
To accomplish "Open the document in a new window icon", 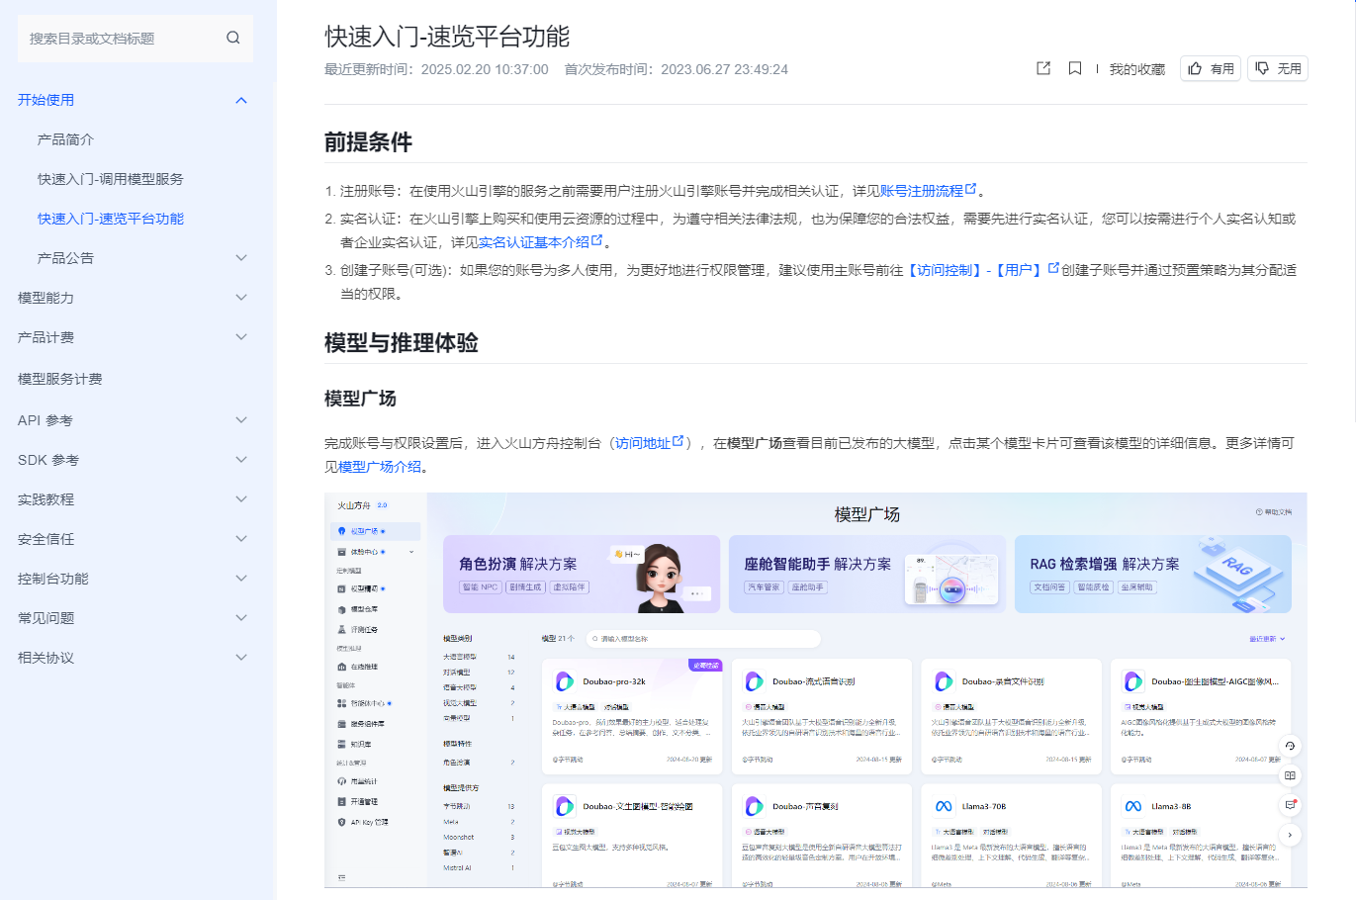I will click(1043, 68).
